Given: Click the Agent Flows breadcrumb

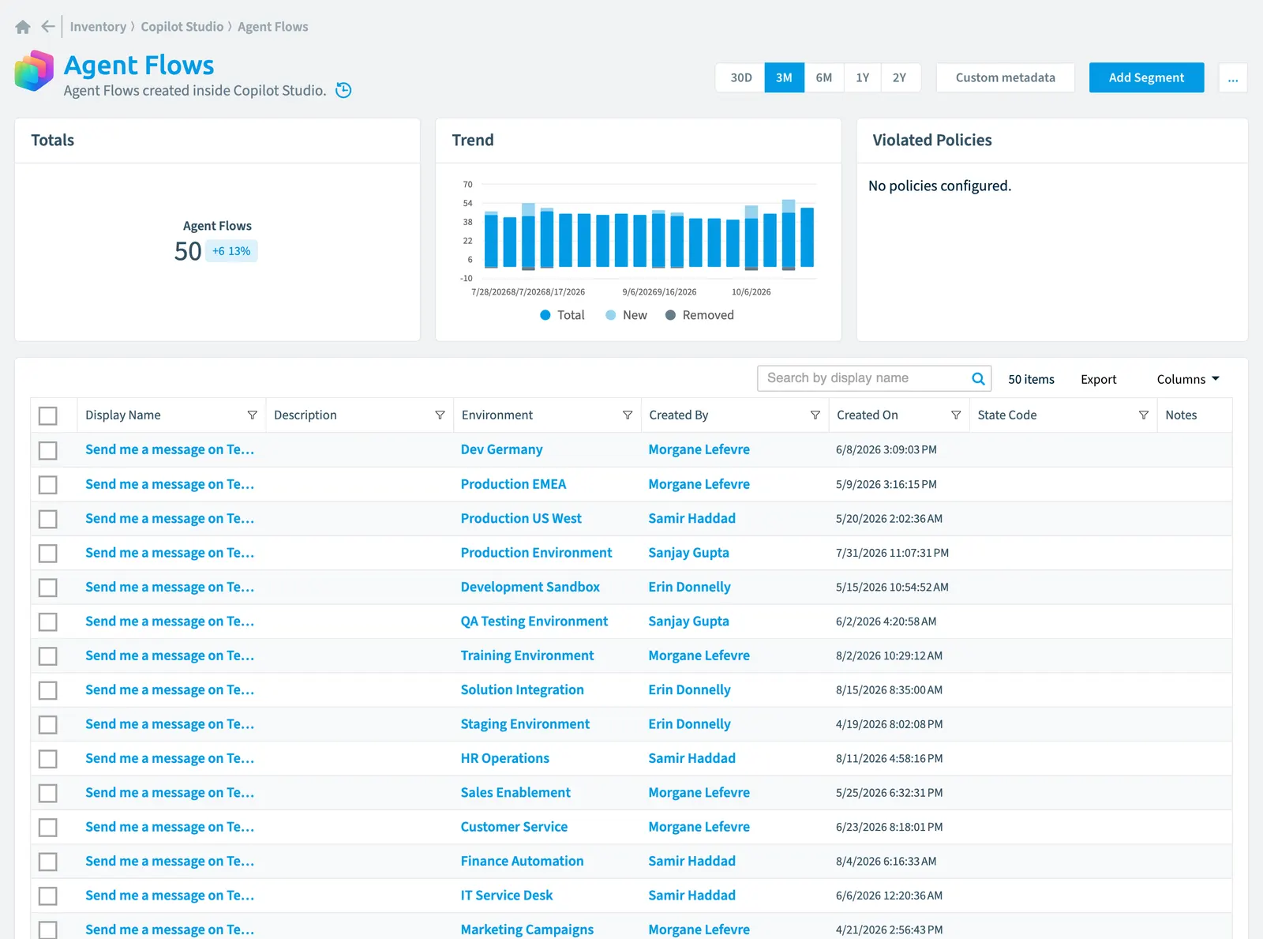Looking at the screenshot, I should [x=273, y=27].
